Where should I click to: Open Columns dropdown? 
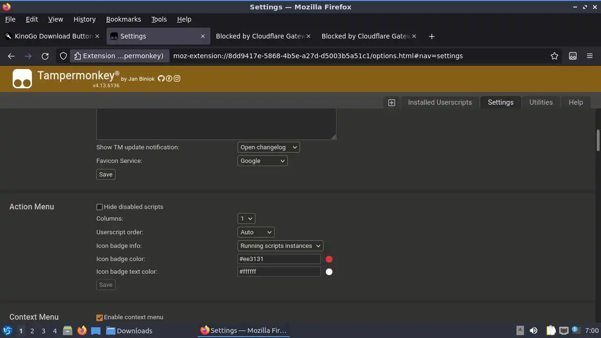(x=247, y=219)
